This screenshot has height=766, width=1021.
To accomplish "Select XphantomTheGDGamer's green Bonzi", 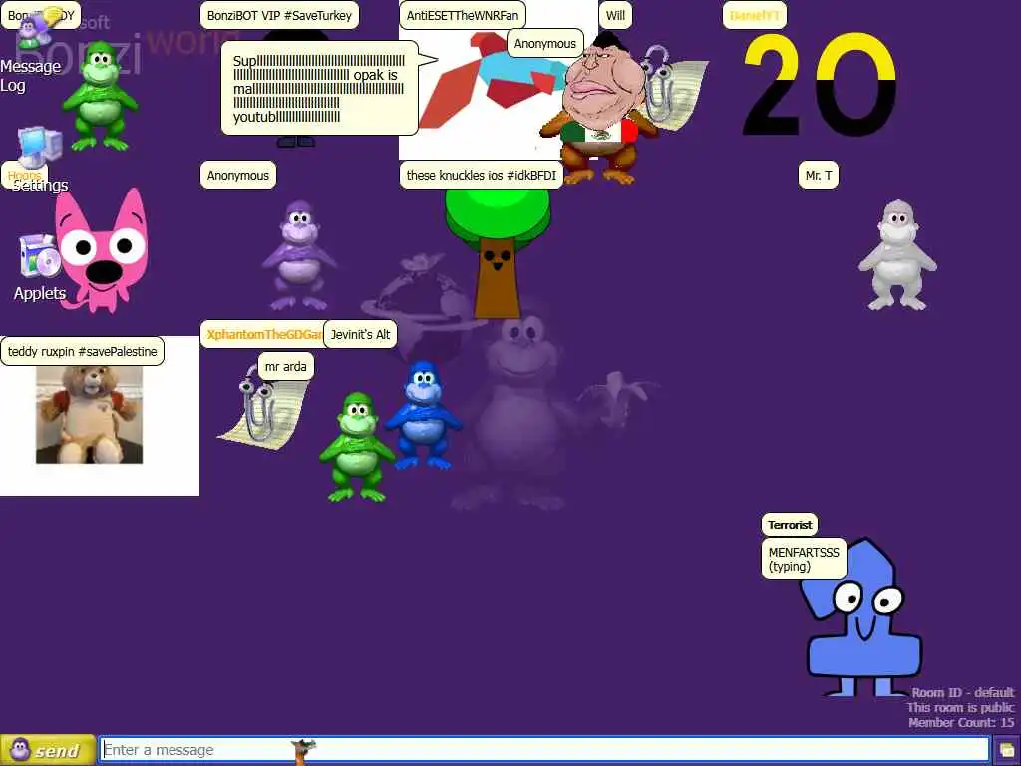I will click(356, 447).
